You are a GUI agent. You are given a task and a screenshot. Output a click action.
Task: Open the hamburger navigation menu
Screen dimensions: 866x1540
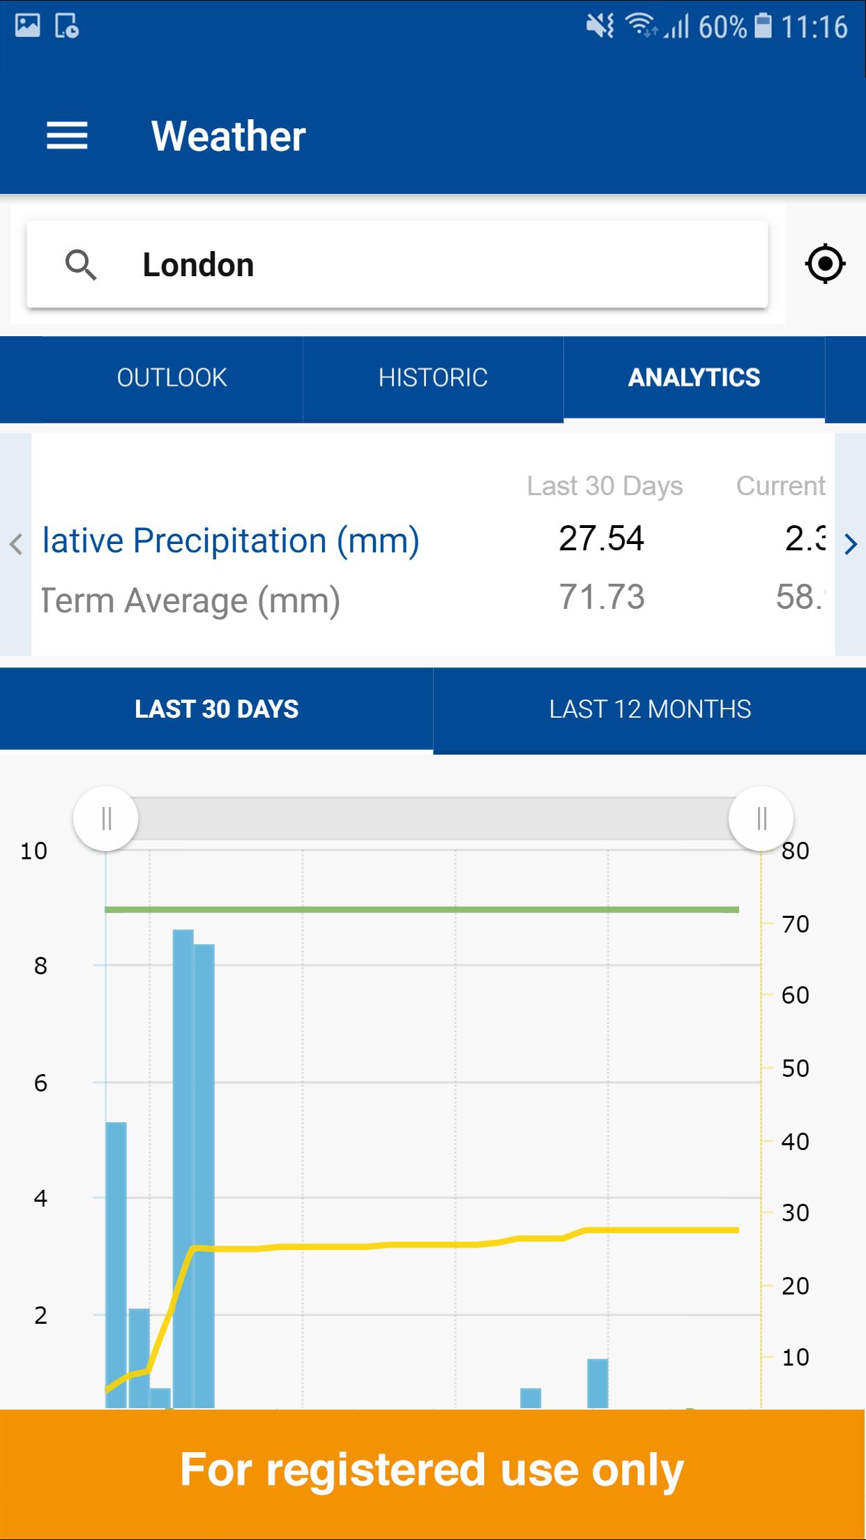(67, 135)
